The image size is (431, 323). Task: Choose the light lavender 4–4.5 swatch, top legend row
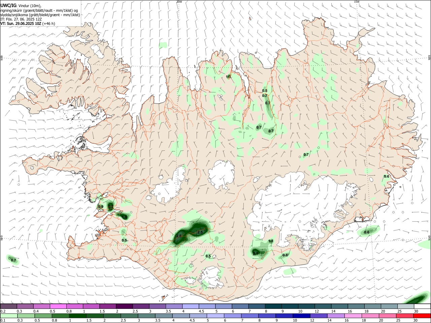[190, 306]
